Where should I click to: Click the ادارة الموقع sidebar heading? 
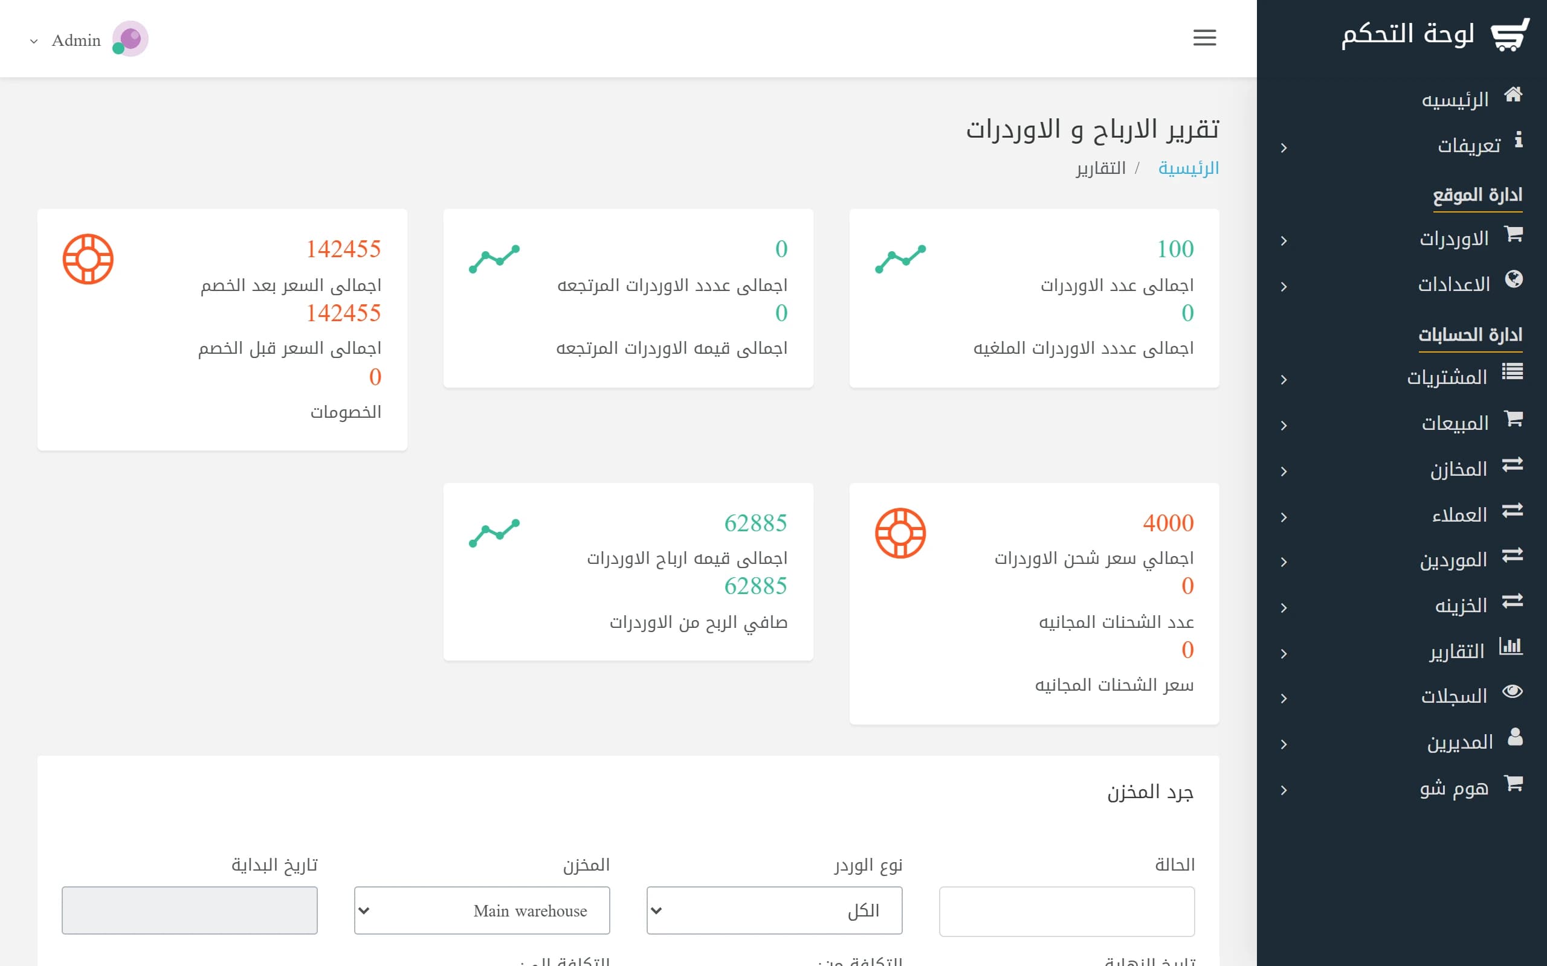(1478, 195)
